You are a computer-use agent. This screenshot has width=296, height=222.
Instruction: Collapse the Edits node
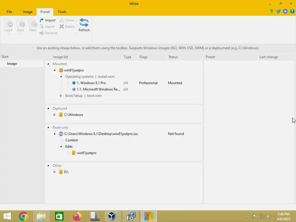pos(61,147)
